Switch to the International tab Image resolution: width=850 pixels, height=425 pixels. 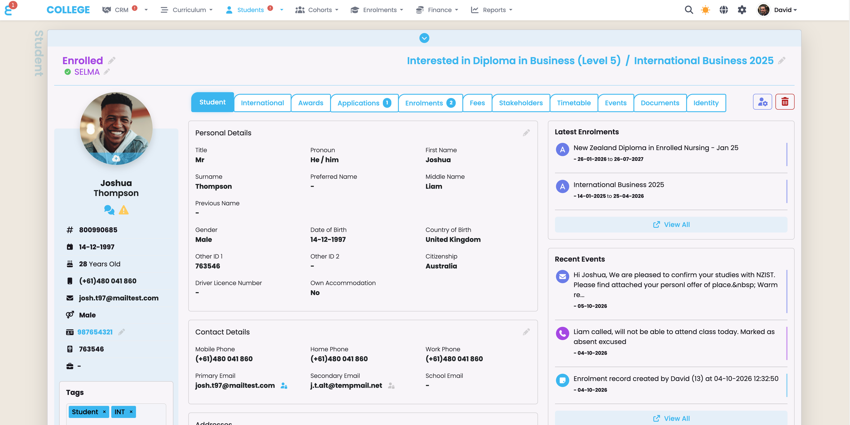tap(262, 103)
